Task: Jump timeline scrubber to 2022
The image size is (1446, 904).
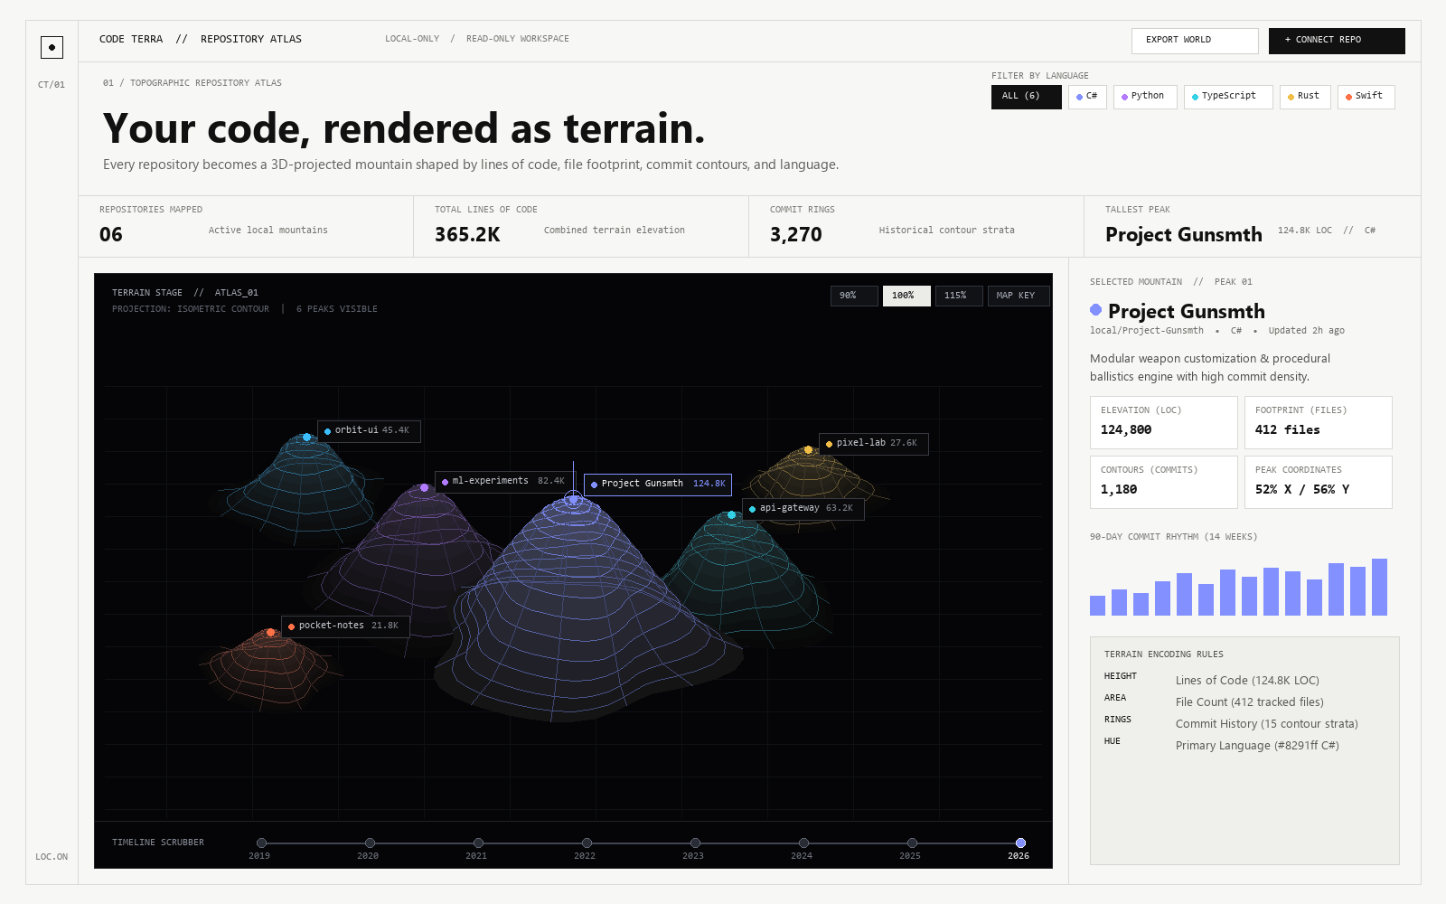Action: click(x=587, y=843)
